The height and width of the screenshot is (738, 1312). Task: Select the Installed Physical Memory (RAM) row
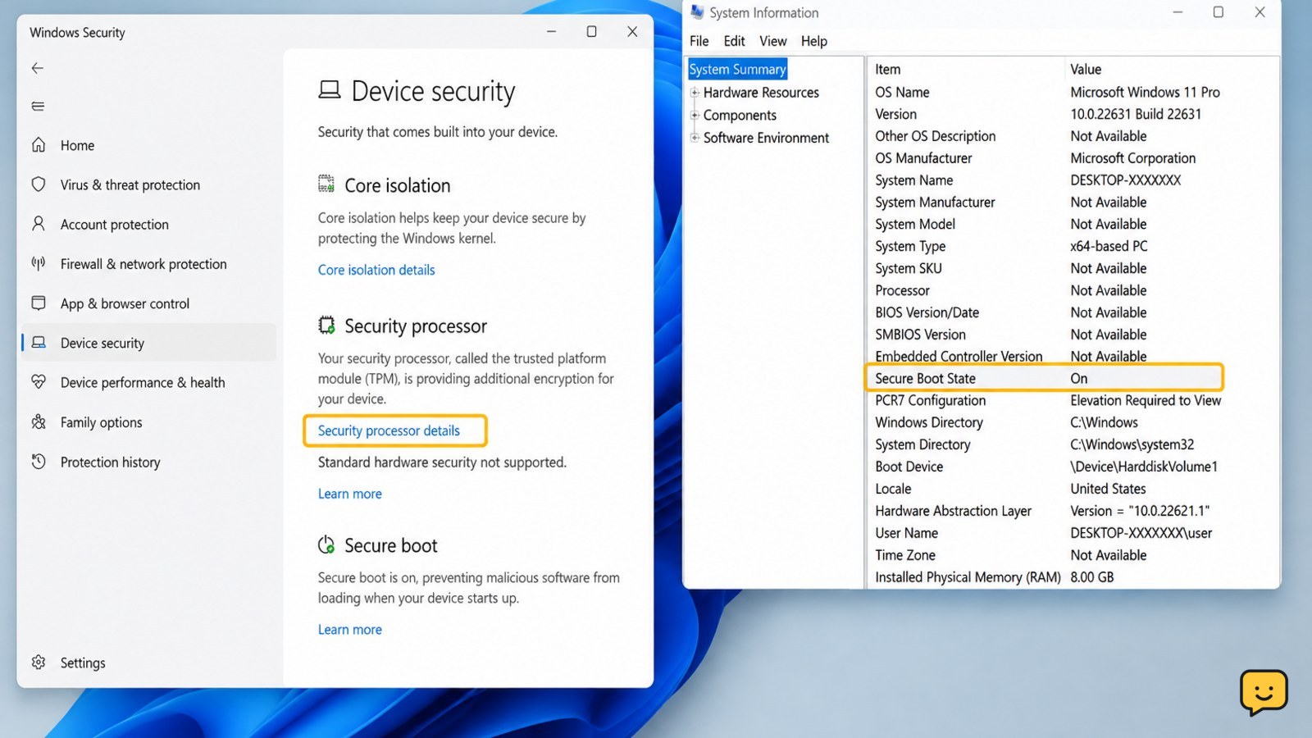pos(1073,577)
